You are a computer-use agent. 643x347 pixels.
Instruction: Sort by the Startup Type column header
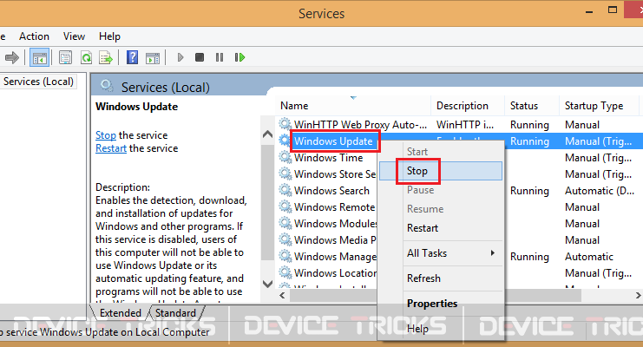(599, 106)
